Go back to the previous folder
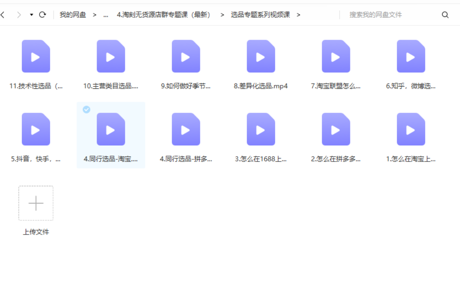Viewport: 460px width, 299px height. tap(3, 15)
